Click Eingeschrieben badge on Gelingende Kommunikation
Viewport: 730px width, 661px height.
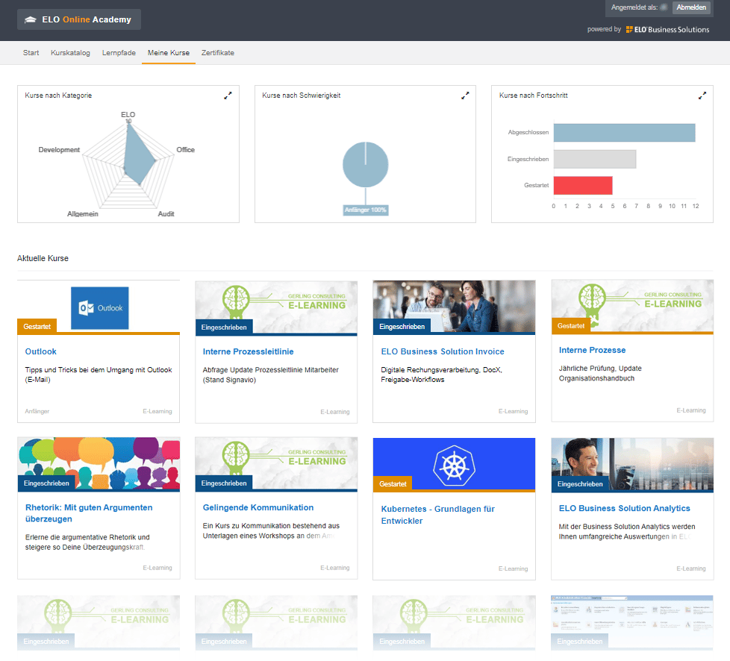224,483
